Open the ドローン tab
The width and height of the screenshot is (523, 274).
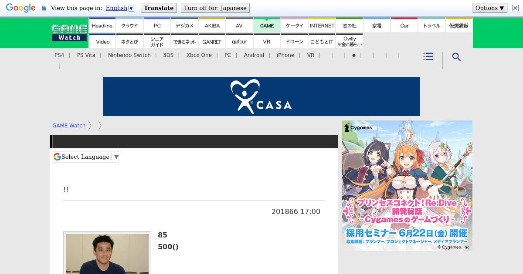click(295, 42)
